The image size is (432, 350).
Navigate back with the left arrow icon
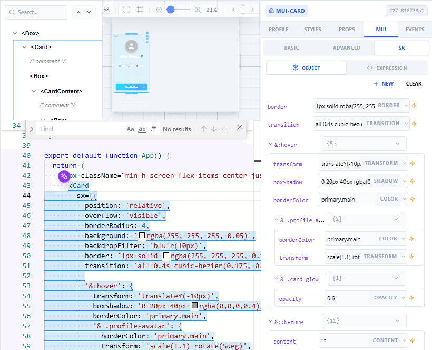coord(234,10)
